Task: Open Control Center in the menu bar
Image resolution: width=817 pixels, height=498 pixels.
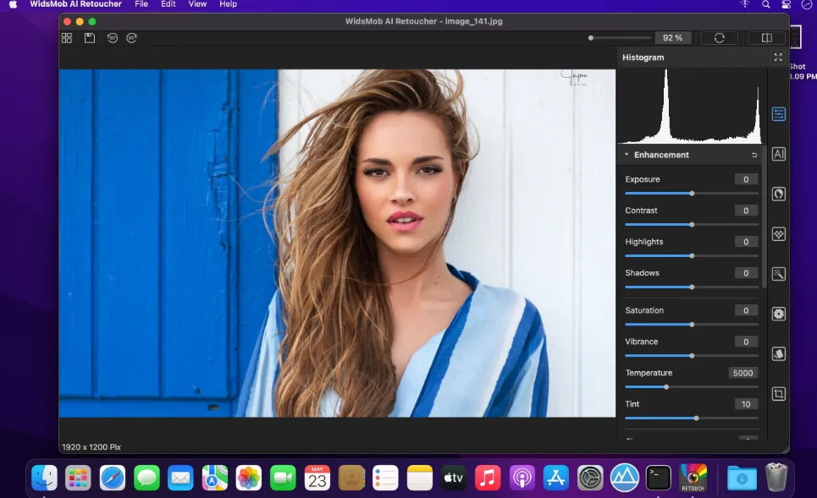Action: (x=786, y=4)
